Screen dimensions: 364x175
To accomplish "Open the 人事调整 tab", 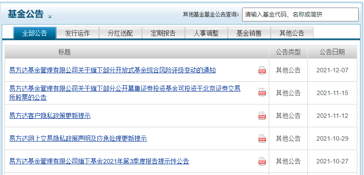I will [x=206, y=33].
